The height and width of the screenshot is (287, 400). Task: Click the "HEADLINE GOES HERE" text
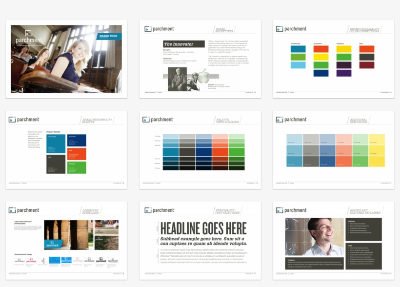pos(203,228)
